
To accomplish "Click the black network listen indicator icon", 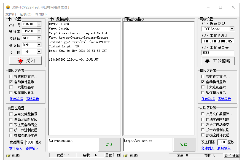I will point(207,61).
